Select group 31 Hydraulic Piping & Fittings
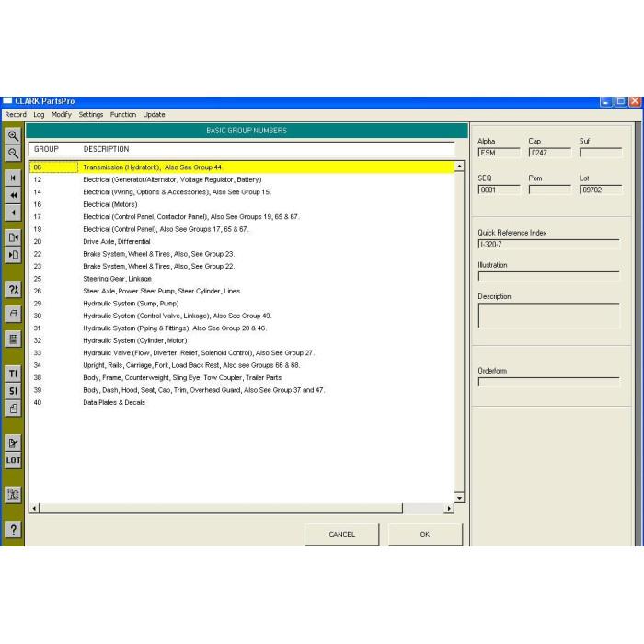Screen dimensions: 644x644 click(x=242, y=328)
